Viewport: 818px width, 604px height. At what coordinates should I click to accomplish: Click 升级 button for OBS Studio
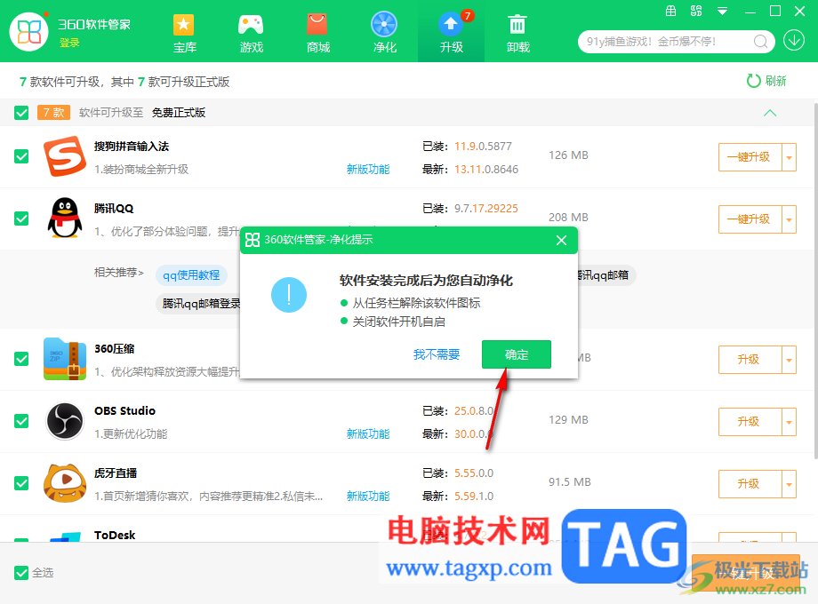750,421
